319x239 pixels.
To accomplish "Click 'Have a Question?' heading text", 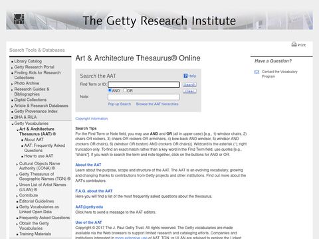I will (273, 61).
